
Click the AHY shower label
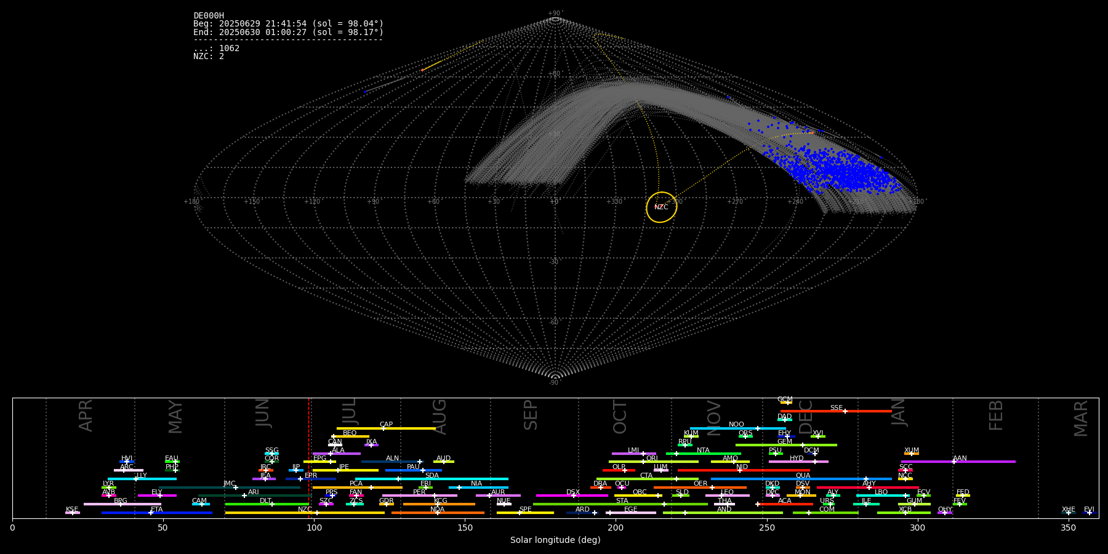click(869, 484)
